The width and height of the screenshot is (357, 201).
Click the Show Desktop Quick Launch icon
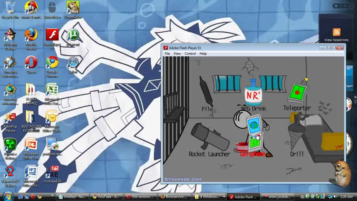20,197
